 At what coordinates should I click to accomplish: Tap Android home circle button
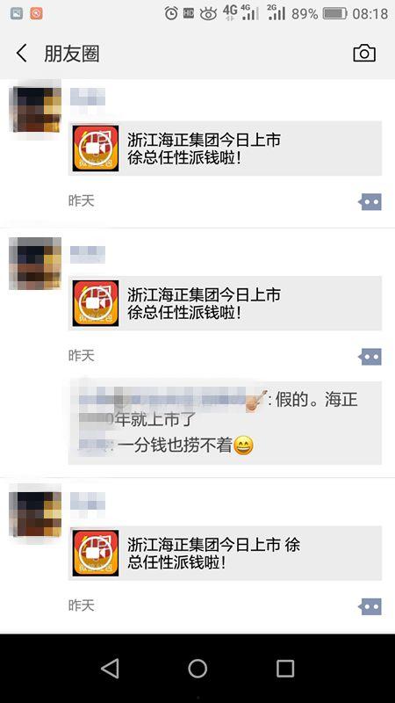click(197, 669)
